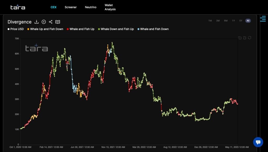Open the add/plus icon beside Divergence
This screenshot has width=268, height=152.
pyautogui.click(x=43, y=22)
